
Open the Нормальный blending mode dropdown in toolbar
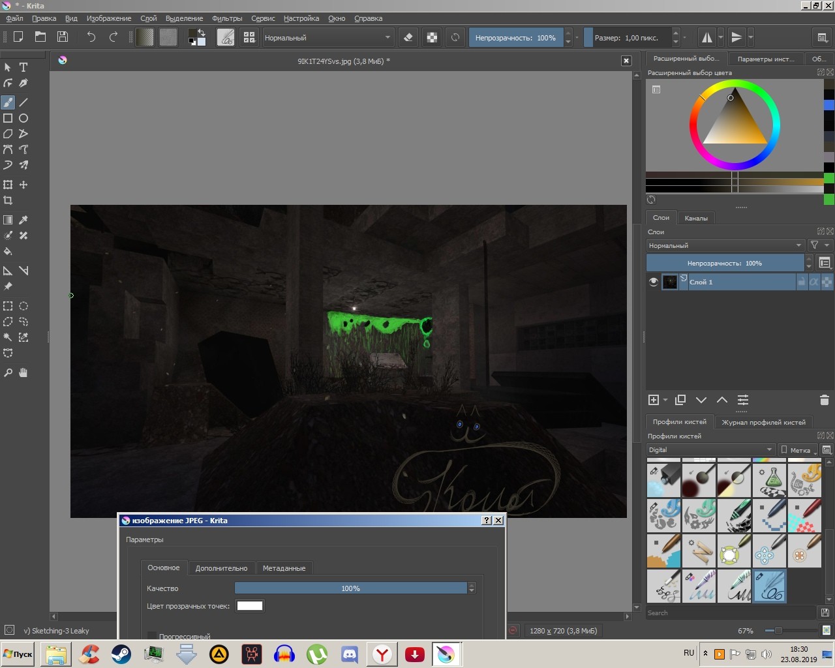coord(327,37)
